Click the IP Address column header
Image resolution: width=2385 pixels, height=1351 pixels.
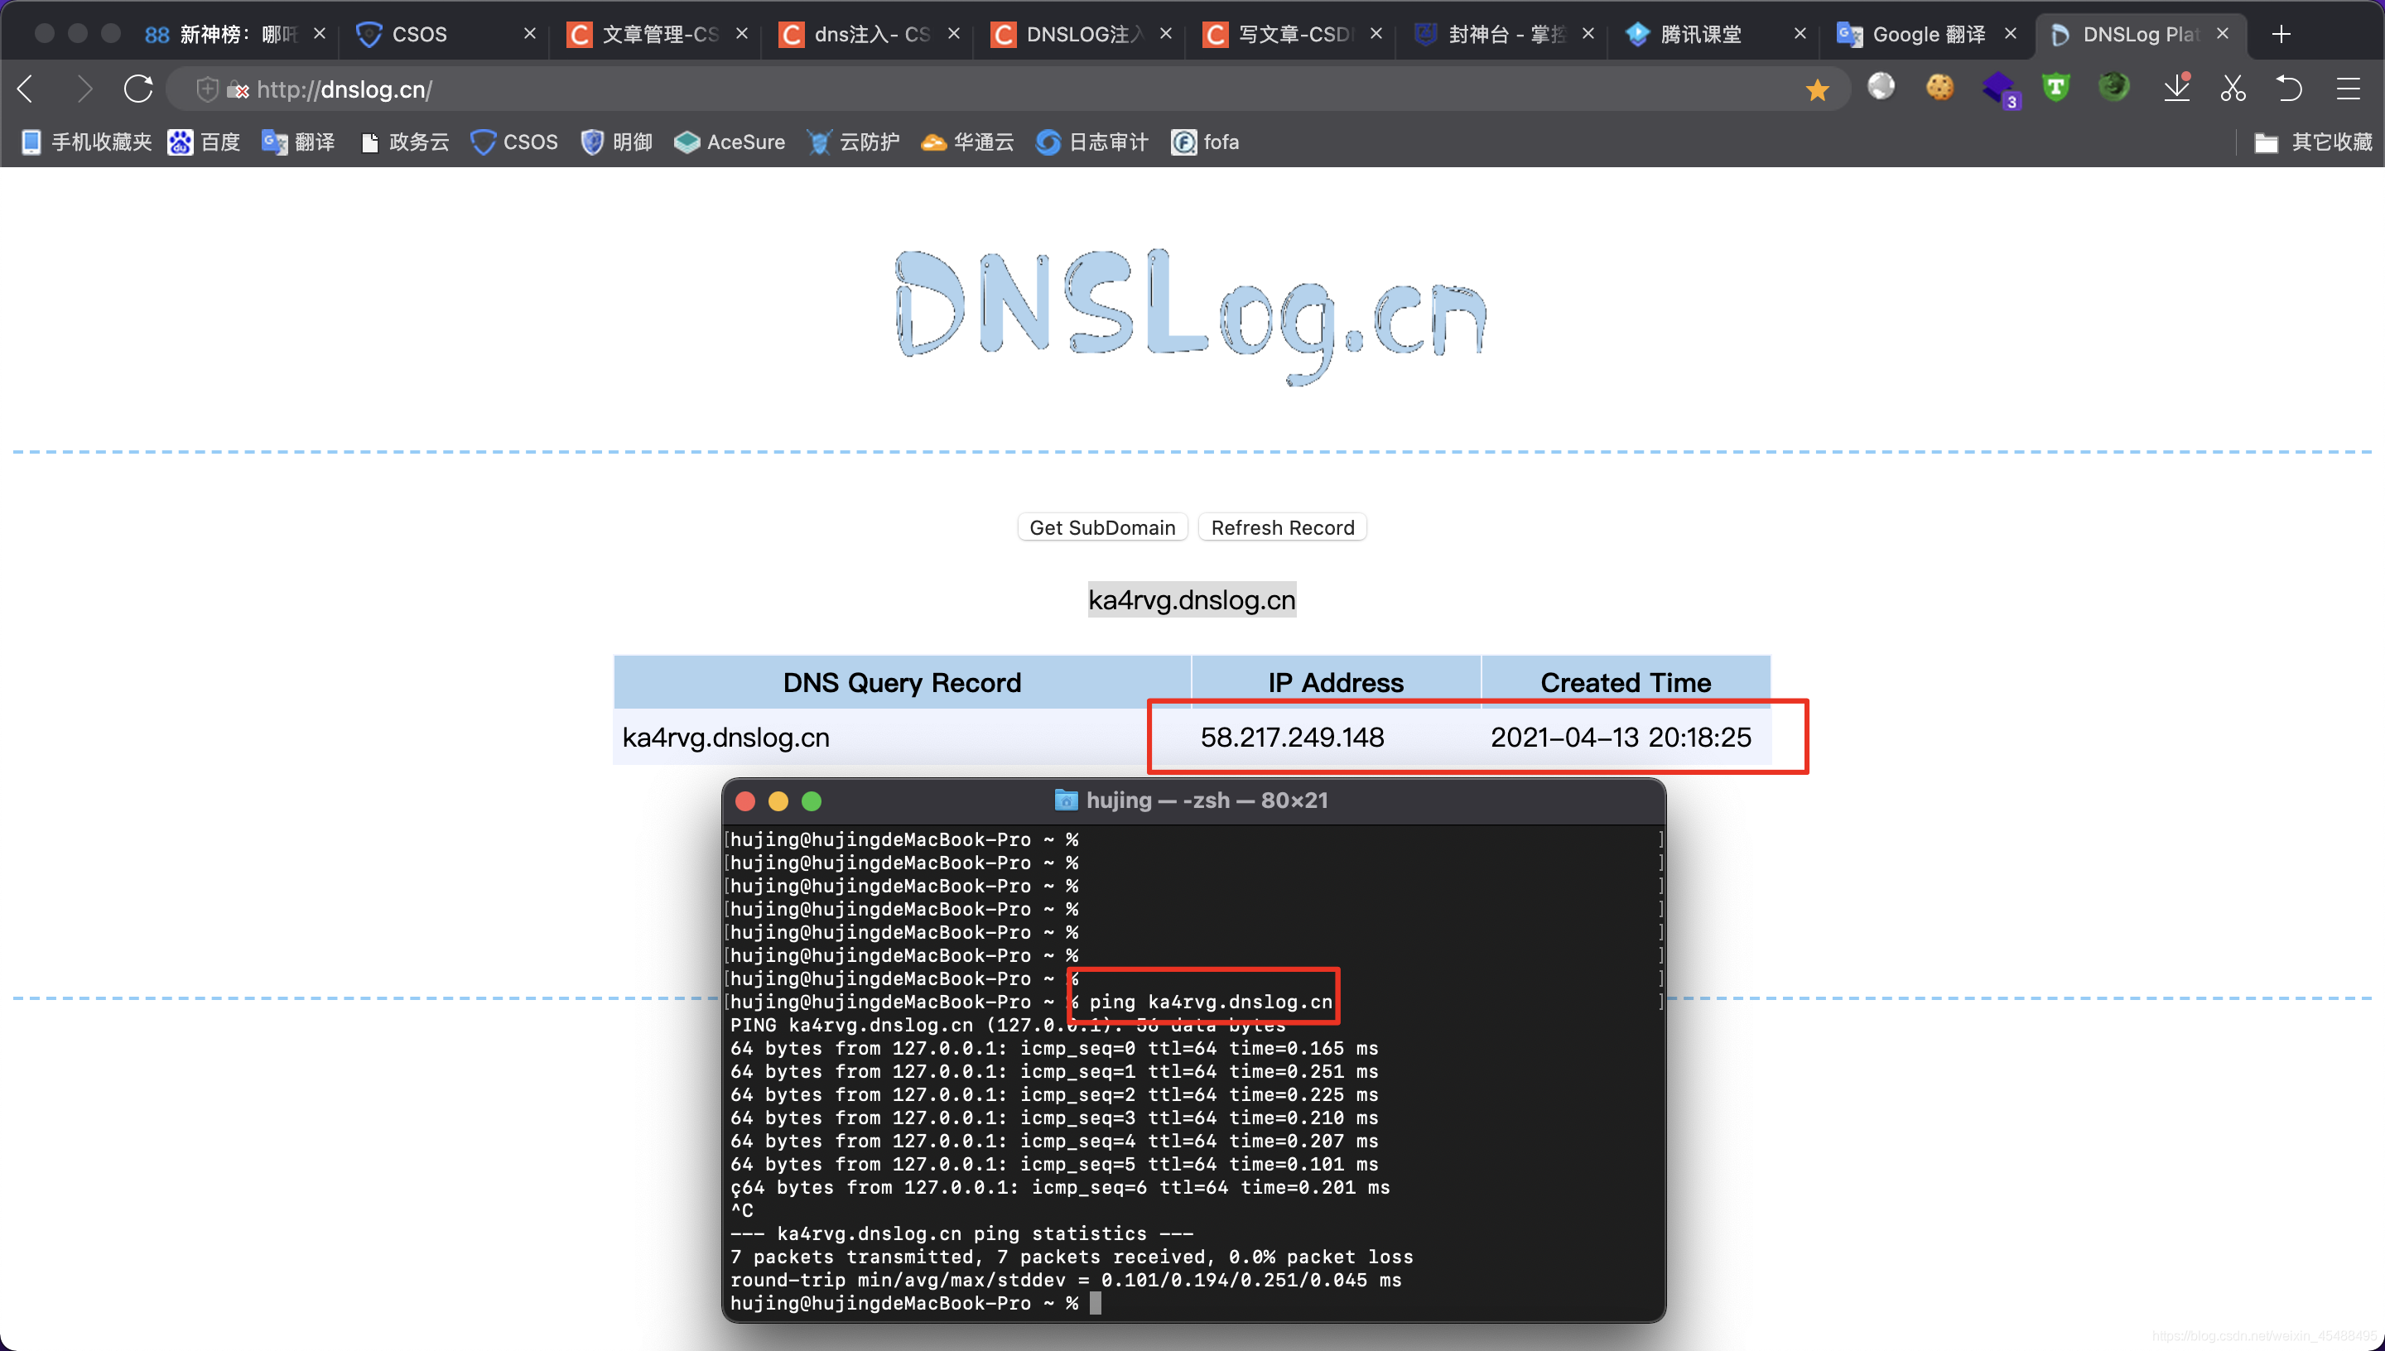pos(1336,682)
